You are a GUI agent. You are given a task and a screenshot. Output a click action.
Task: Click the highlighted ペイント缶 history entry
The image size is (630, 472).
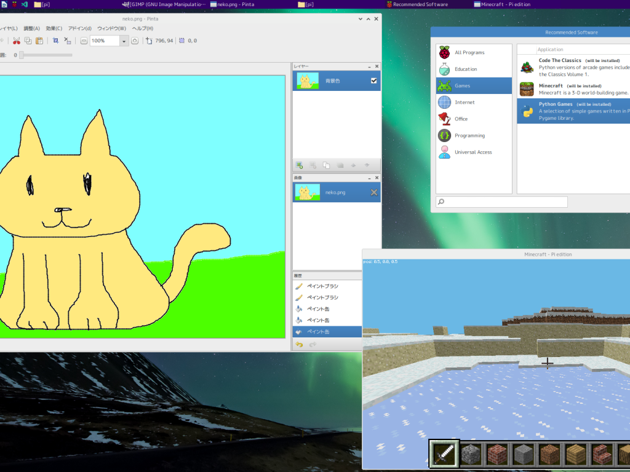pyautogui.click(x=327, y=332)
